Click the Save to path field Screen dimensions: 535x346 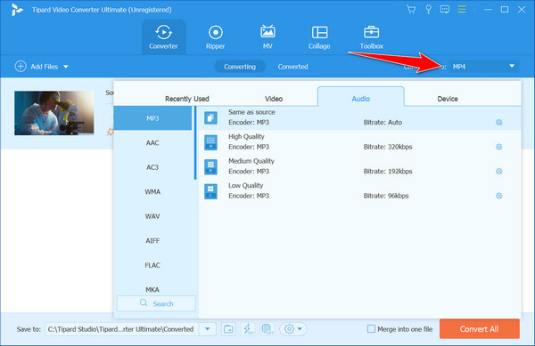(121, 329)
